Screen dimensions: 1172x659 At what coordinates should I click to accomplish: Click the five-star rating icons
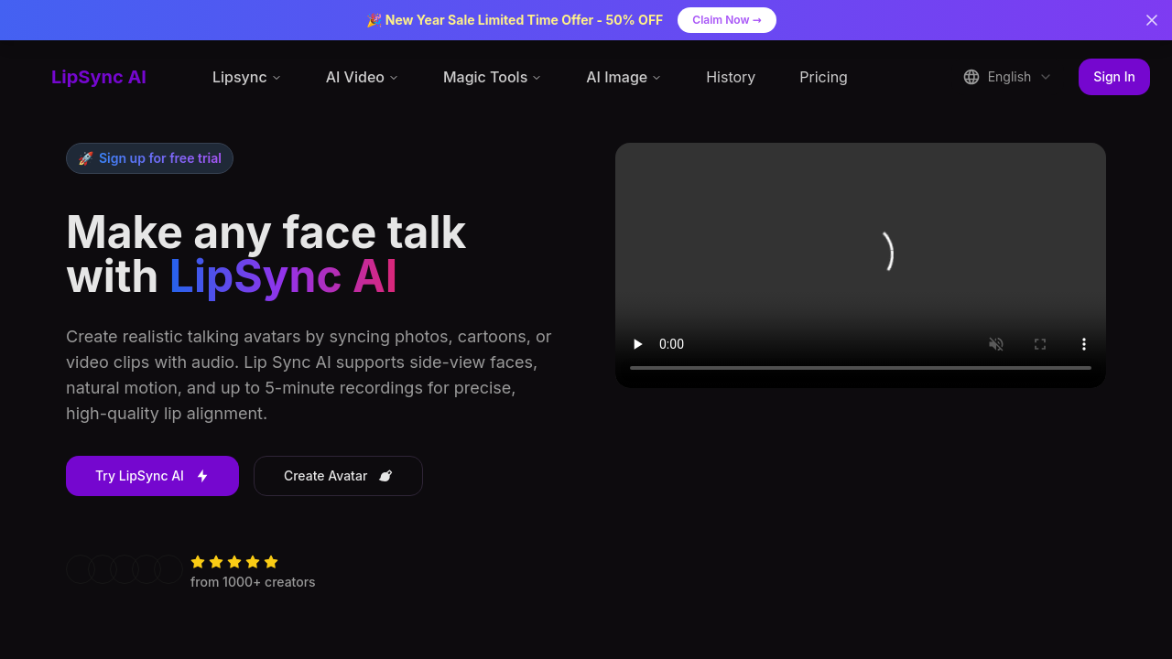pos(234,562)
